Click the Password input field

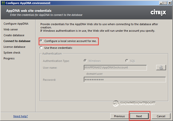(125, 79)
